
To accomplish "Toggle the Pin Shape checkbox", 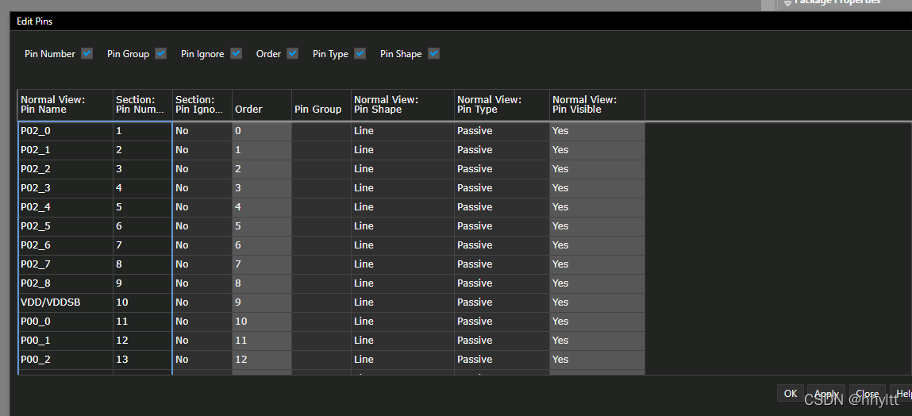I will tap(434, 54).
